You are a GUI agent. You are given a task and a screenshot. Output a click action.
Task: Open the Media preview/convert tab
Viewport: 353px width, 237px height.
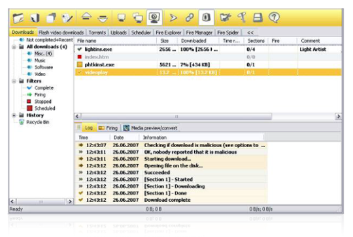(150, 128)
